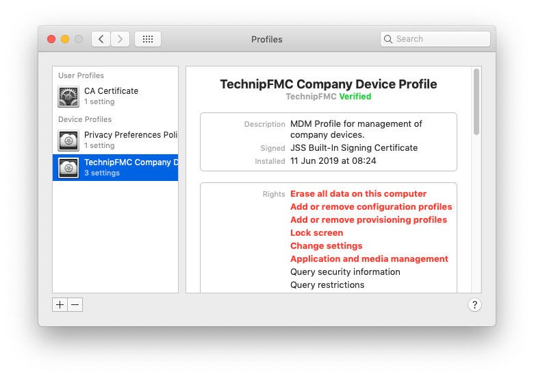Add a profile with plus button
The image size is (534, 377).
pos(60,305)
